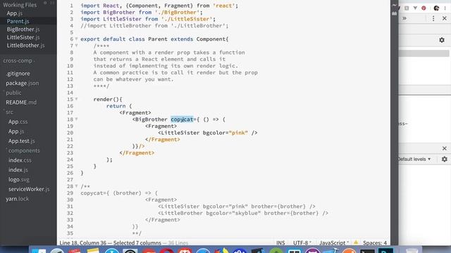Select Parent.js in Working Files

(x=18, y=21)
